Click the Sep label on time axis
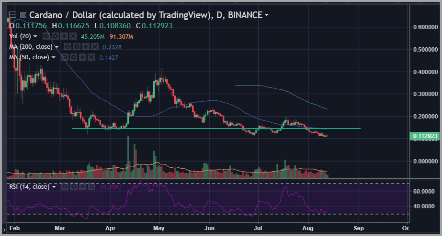The image size is (442, 236). [x=359, y=227]
